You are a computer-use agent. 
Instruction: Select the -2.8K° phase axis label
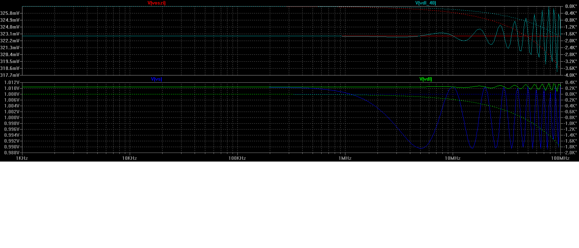pyautogui.click(x=571, y=54)
